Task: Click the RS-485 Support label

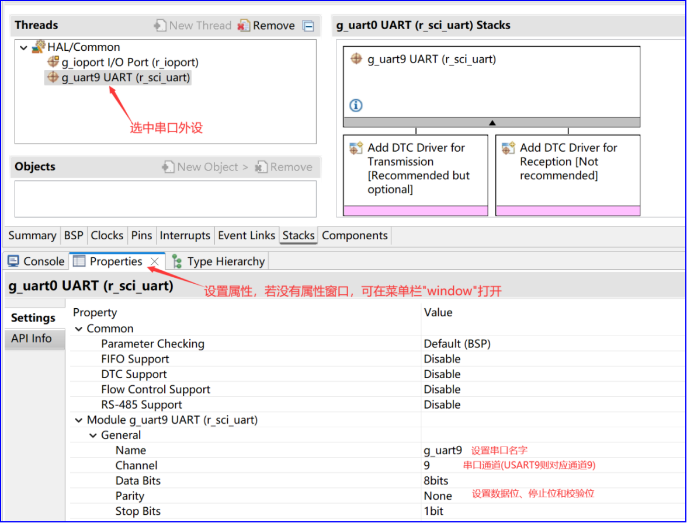Action: (x=141, y=405)
